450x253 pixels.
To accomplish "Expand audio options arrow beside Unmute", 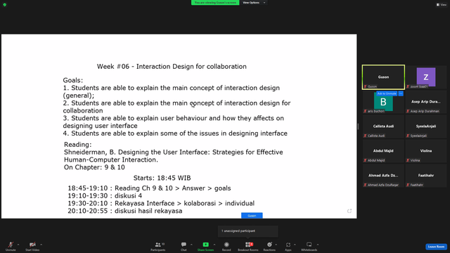I will pyautogui.click(x=18, y=245).
